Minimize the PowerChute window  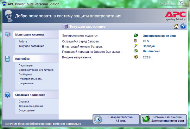[162, 3]
